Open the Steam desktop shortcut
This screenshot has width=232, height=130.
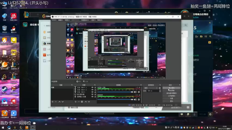[x=4, y=90]
